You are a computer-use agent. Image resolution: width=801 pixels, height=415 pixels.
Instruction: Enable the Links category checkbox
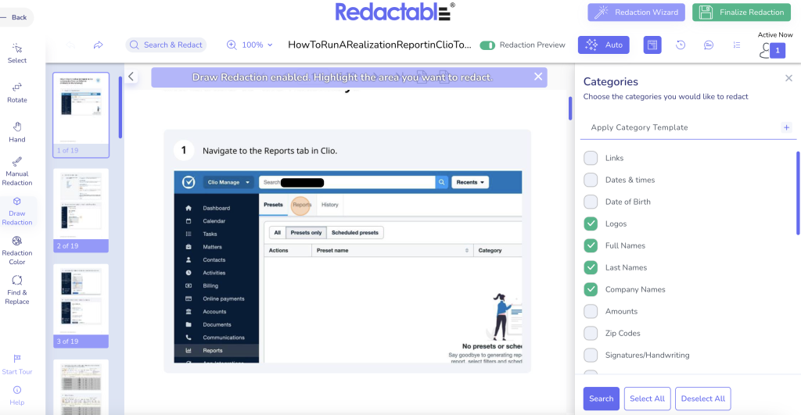tap(591, 158)
